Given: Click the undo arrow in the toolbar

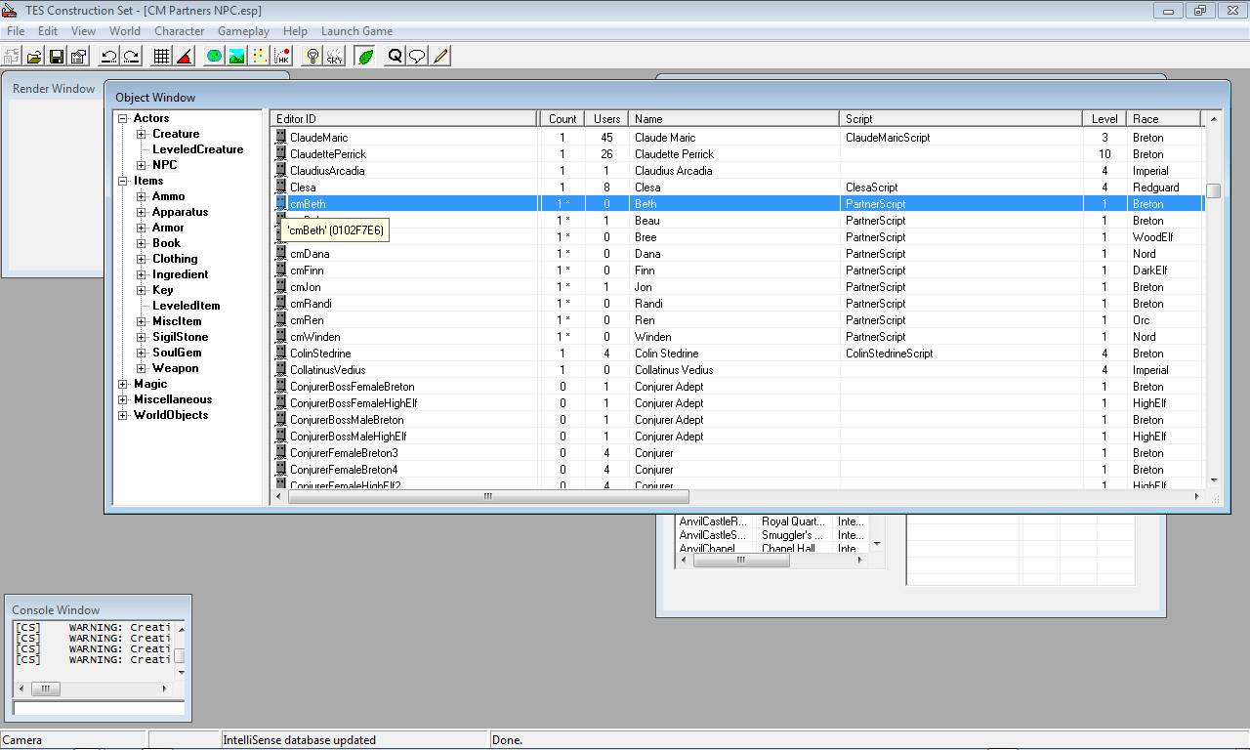Looking at the screenshot, I should click(108, 57).
